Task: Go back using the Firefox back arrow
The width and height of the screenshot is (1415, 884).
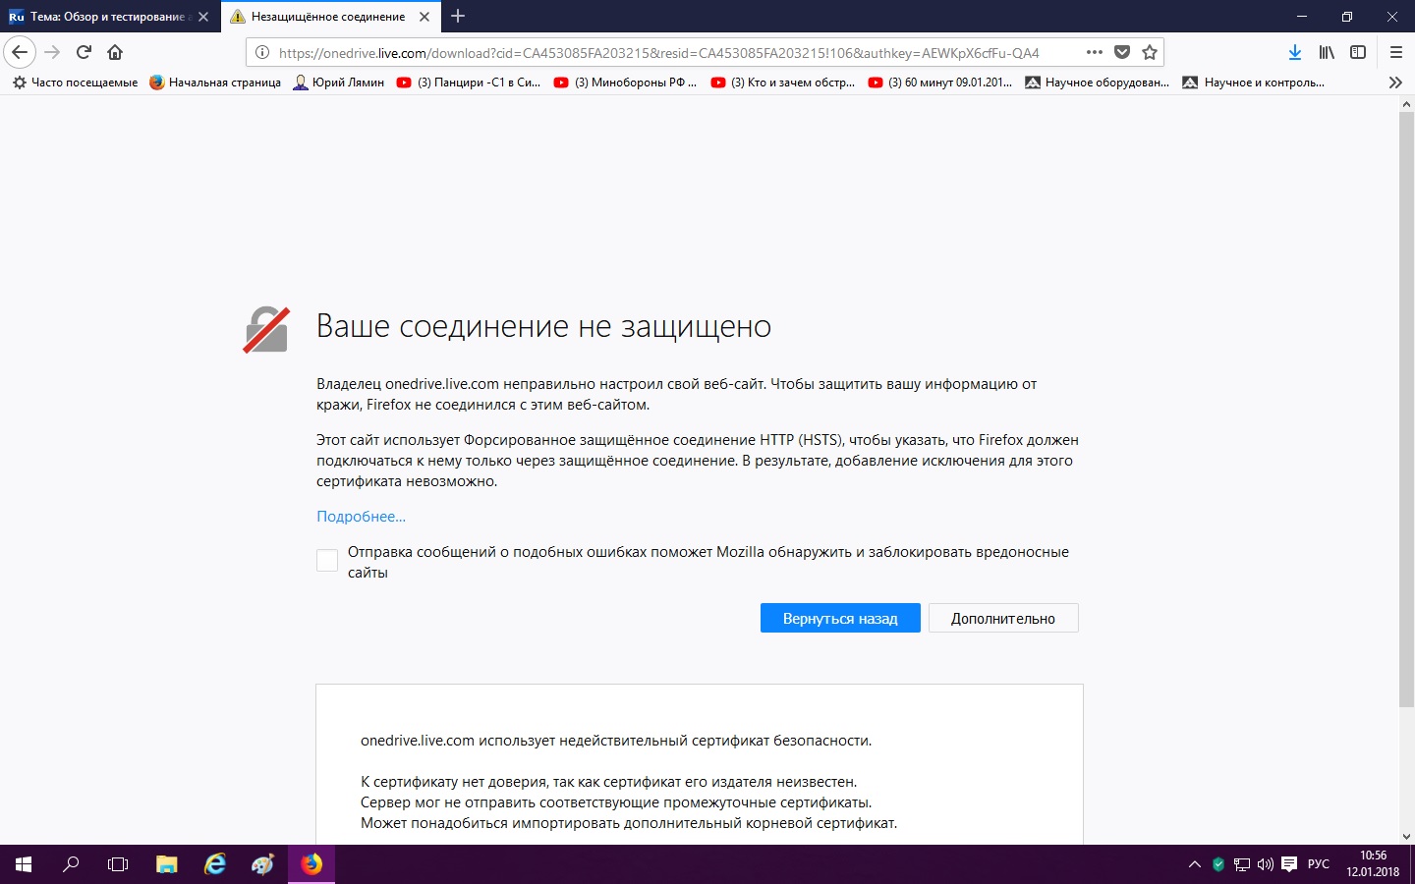Action: [x=20, y=52]
